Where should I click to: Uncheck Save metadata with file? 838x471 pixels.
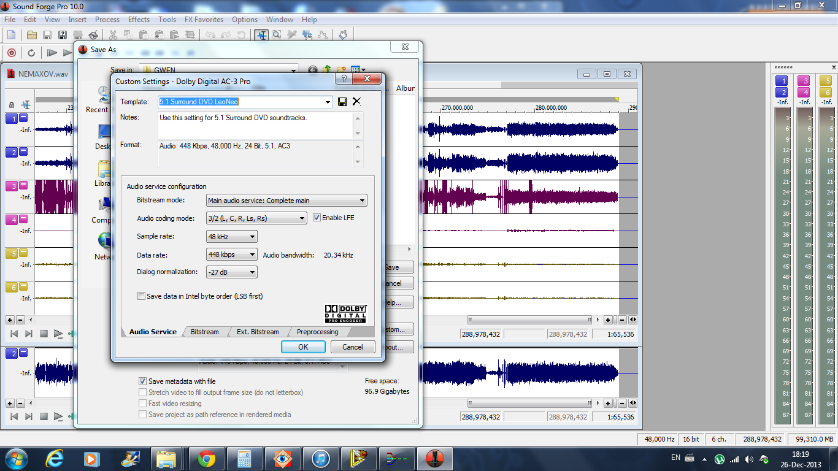[142, 381]
